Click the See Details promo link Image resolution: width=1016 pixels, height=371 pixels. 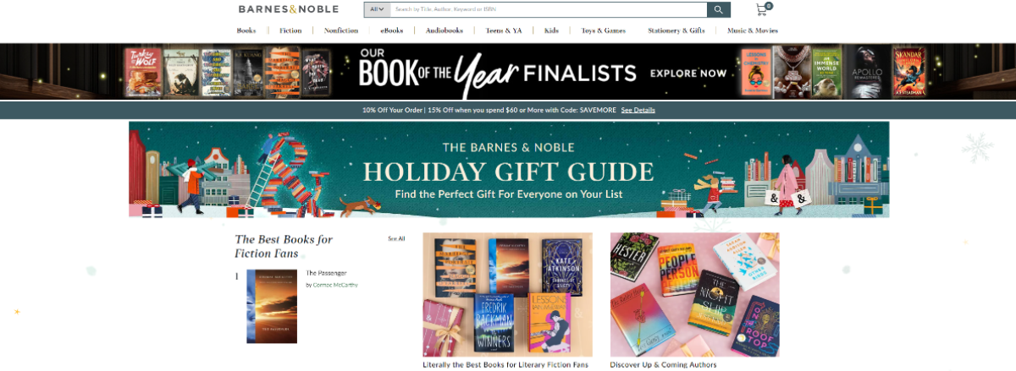coord(638,110)
